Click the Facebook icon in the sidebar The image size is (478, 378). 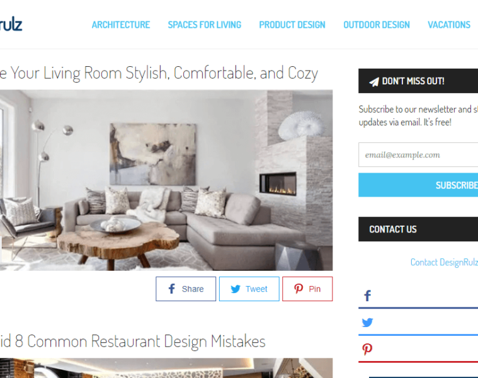point(368,295)
